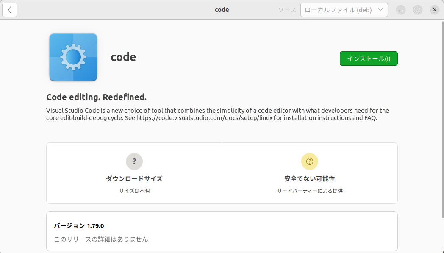
Task: Click the バージョン 1.79.0 heading
Action: click(x=79, y=226)
